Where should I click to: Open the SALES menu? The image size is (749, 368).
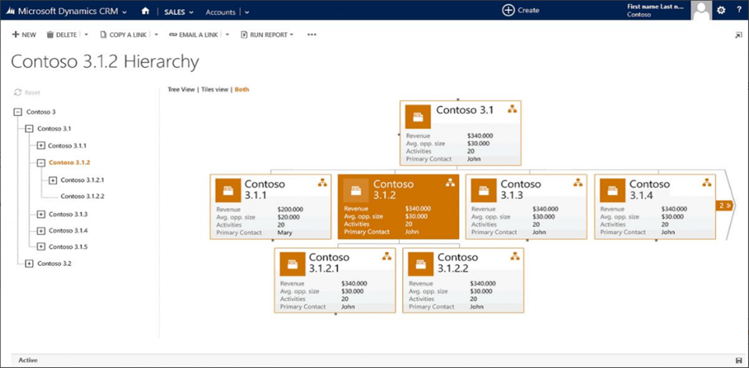pos(174,12)
